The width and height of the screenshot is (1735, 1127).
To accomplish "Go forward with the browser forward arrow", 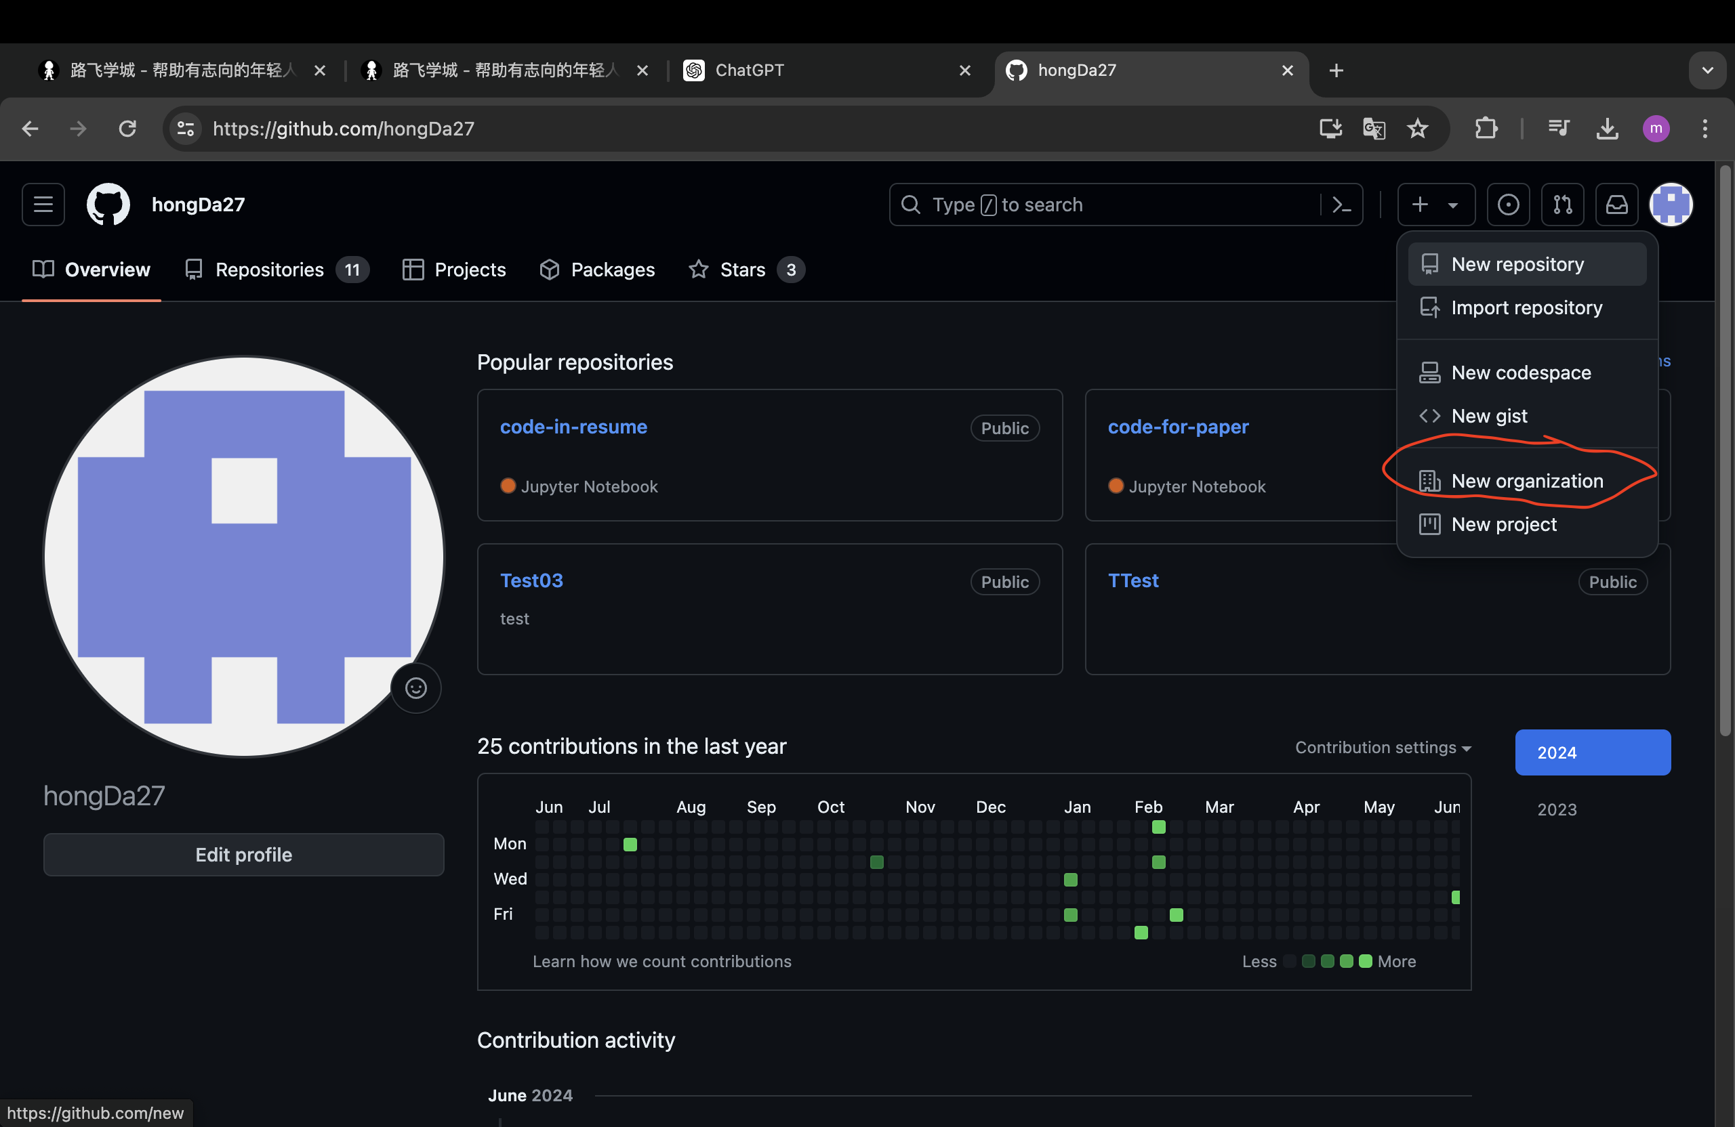I will click(78, 129).
